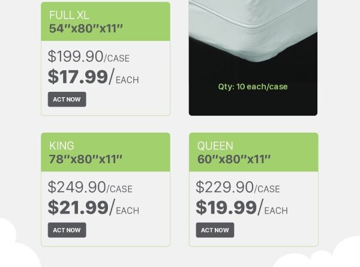Click the 54"x80"x11" dimensions text
Viewport: 360px width, 267px height.
click(86, 28)
